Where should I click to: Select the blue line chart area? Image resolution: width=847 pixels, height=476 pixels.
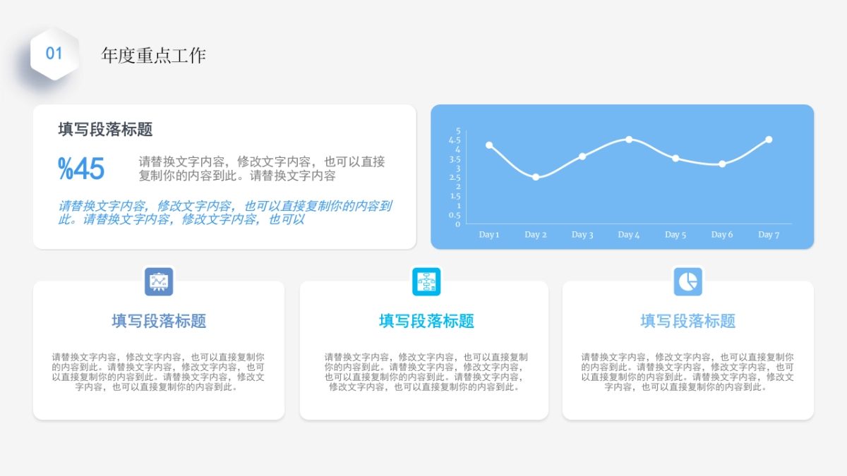point(623,176)
